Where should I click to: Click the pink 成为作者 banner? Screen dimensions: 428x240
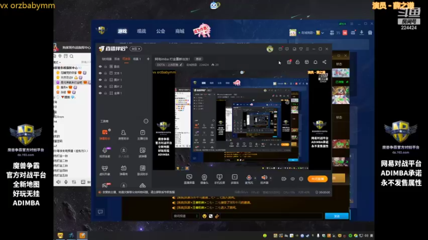(x=202, y=30)
